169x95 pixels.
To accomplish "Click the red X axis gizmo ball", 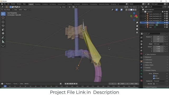I will (136, 16).
